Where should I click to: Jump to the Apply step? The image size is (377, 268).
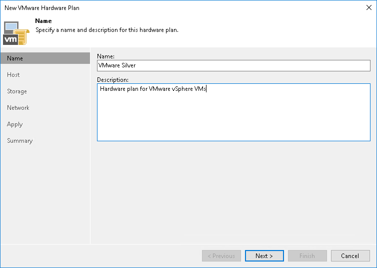tap(14, 125)
